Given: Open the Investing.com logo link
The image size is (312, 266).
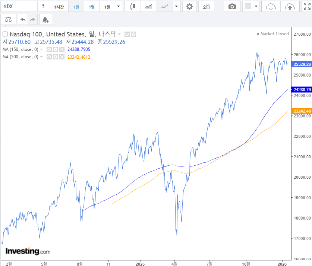Looking at the screenshot, I should point(28,251).
